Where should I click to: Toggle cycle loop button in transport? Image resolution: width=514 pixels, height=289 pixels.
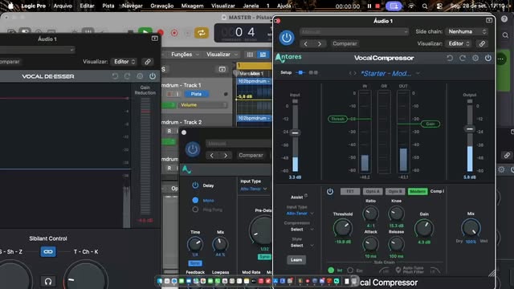(x=201, y=33)
